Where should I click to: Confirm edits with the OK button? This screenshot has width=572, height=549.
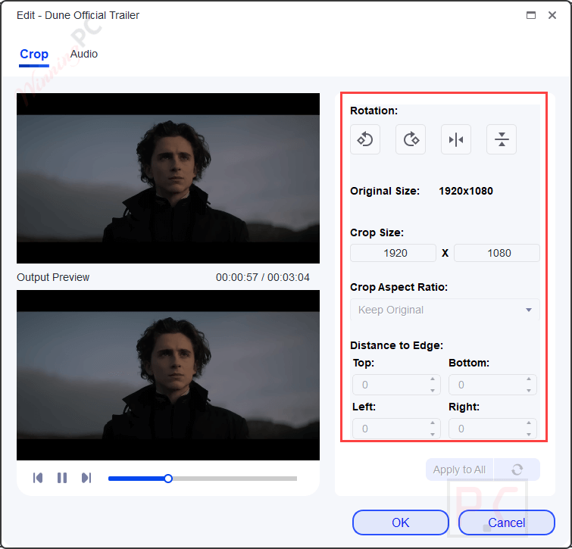pos(401,522)
